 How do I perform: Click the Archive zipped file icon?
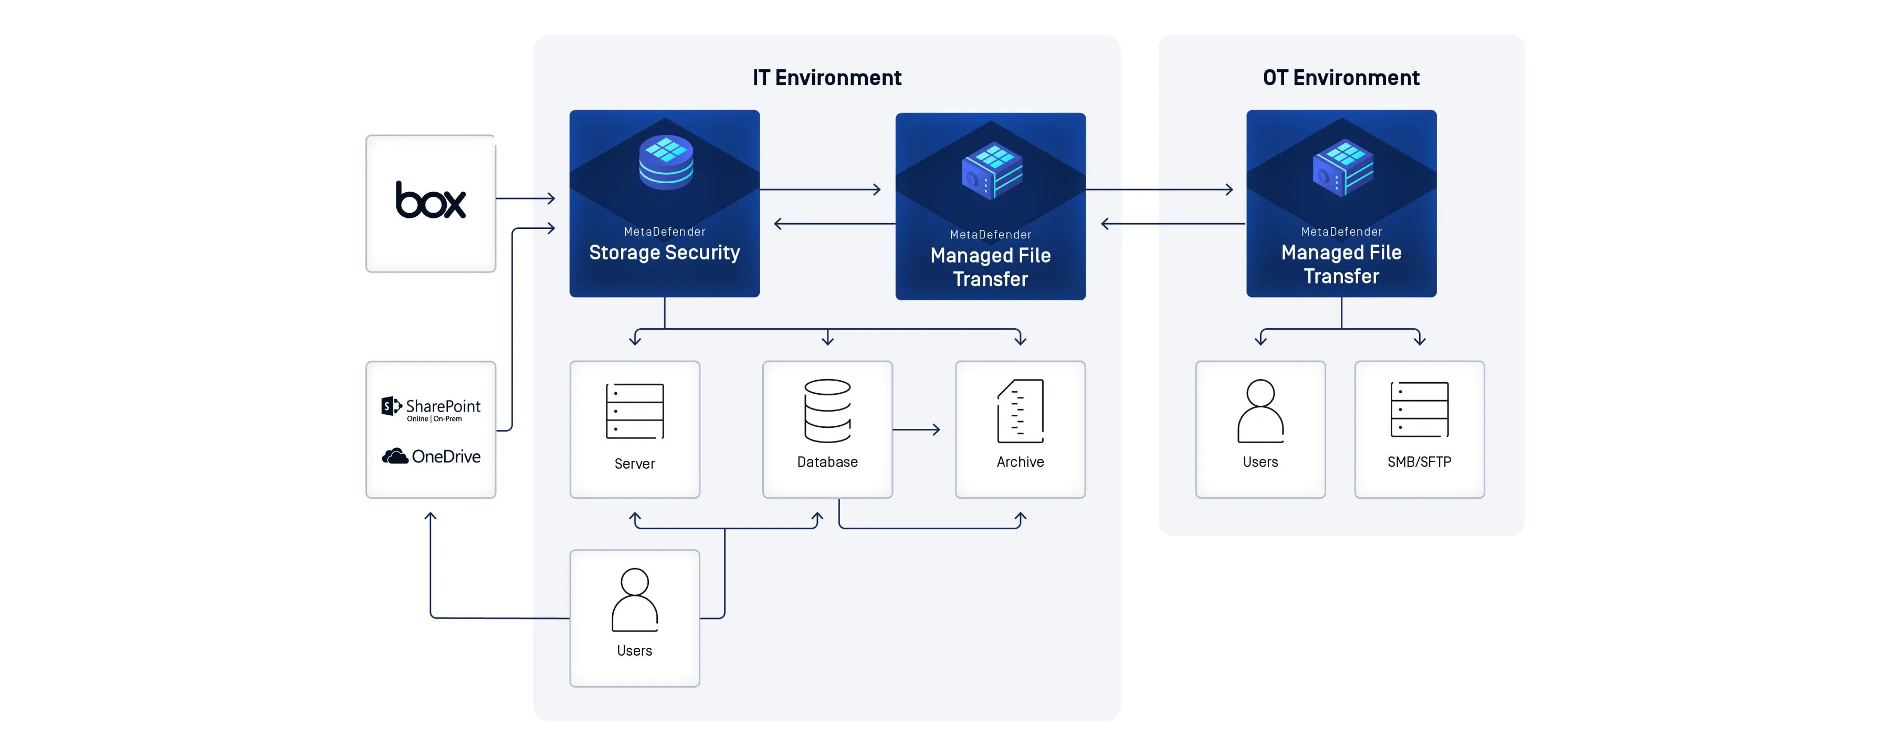point(1020,411)
